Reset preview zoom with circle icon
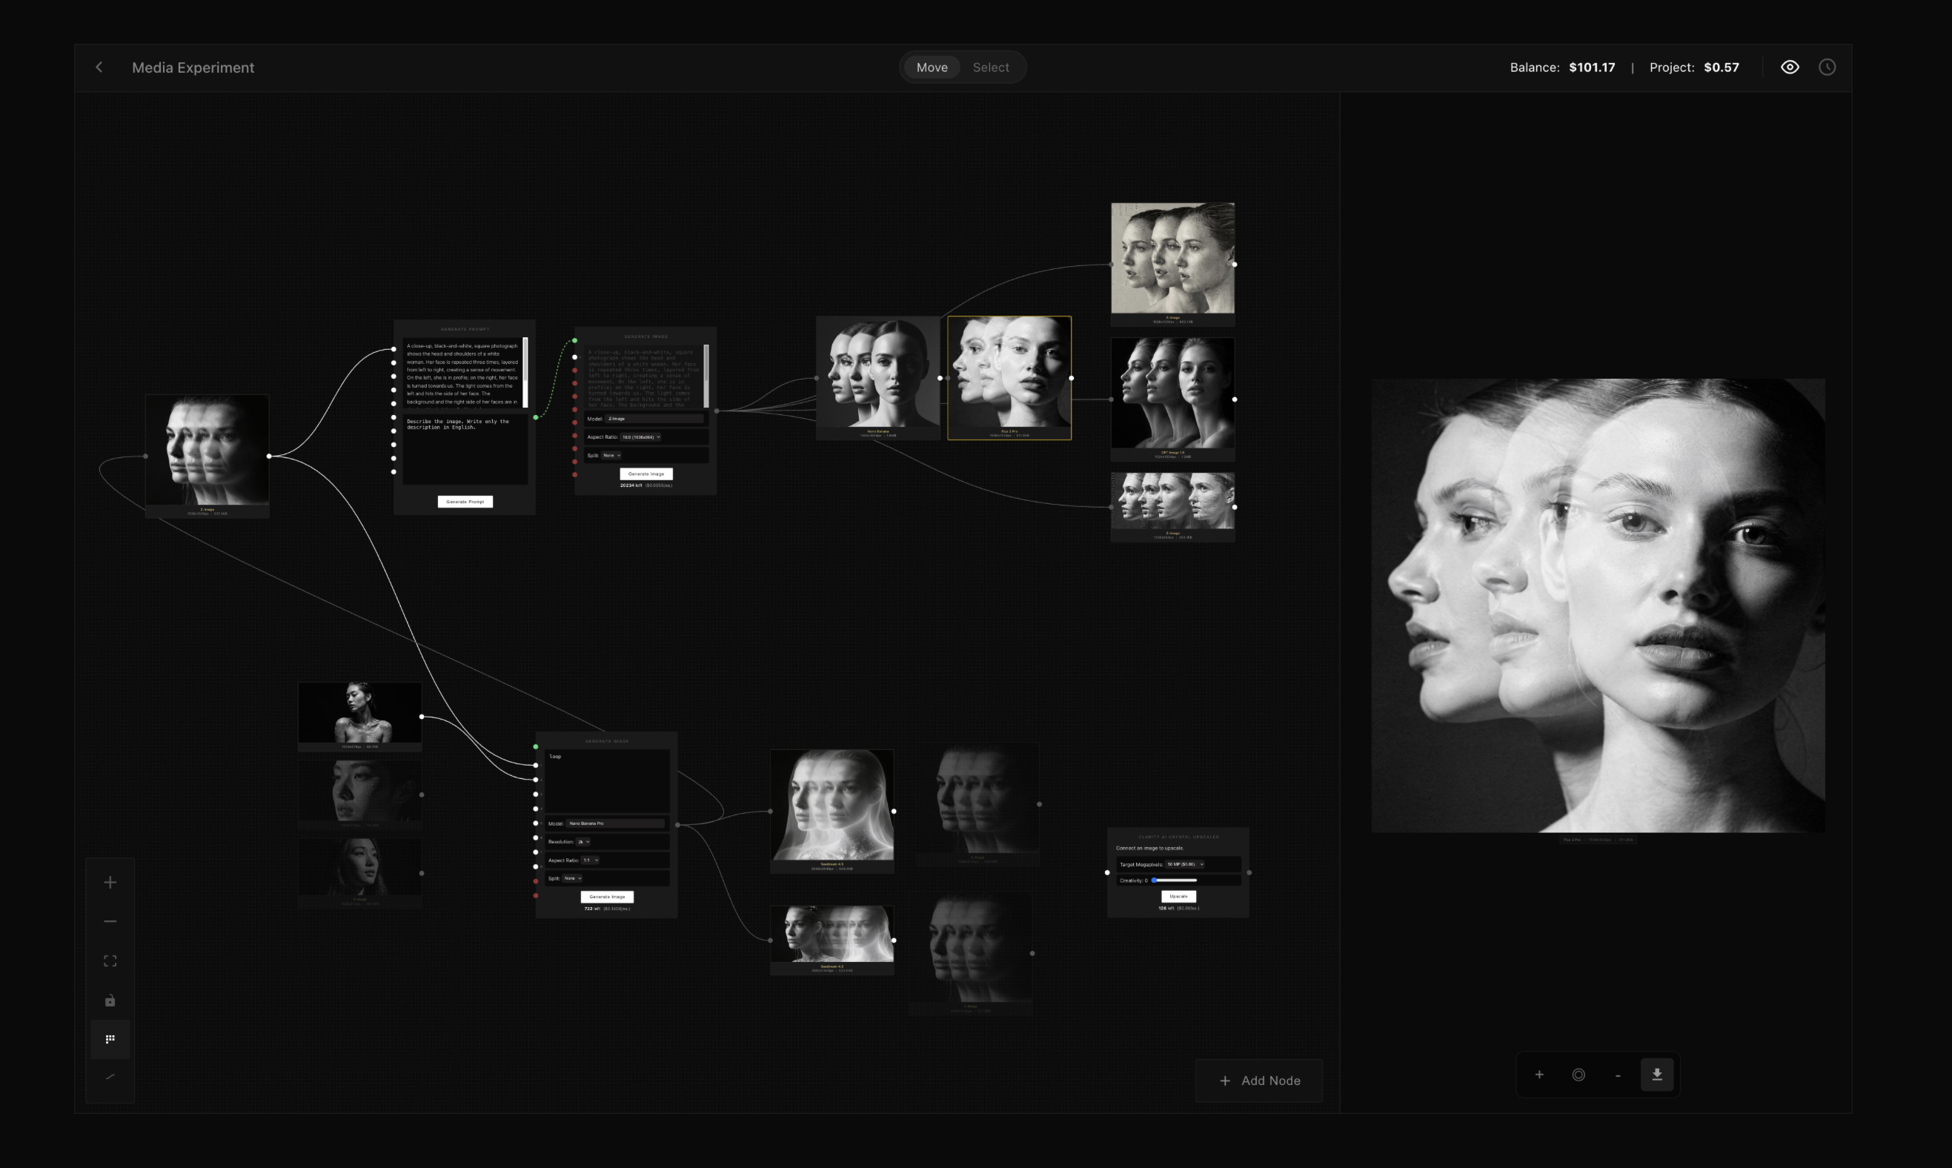The width and height of the screenshot is (1952, 1168). tap(1578, 1075)
